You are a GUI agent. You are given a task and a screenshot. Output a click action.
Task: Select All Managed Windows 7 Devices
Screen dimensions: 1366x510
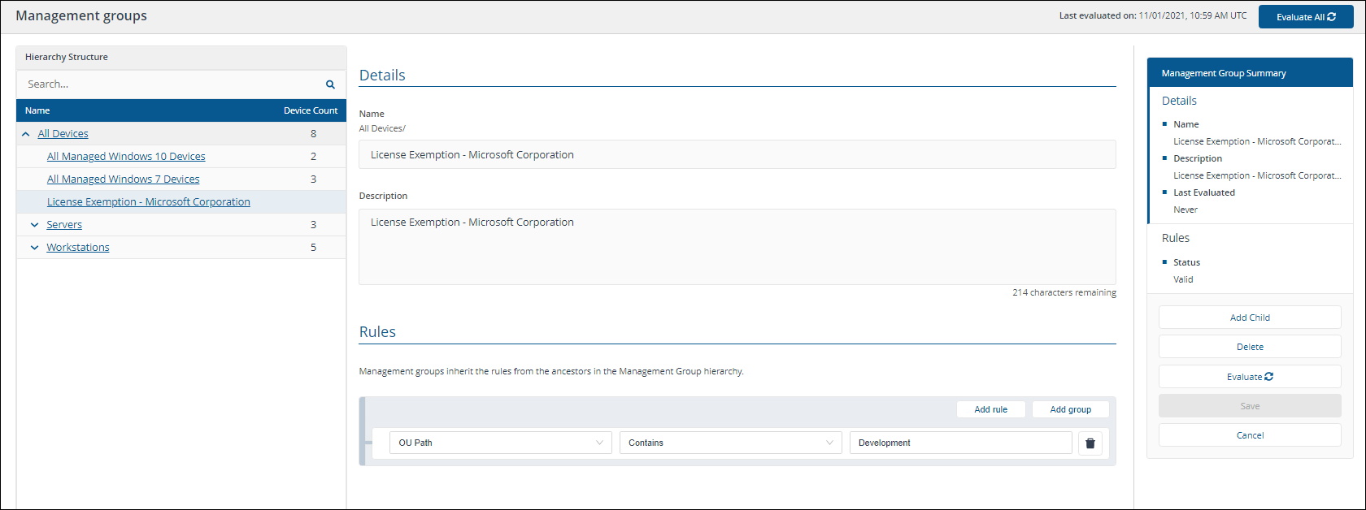(x=123, y=179)
